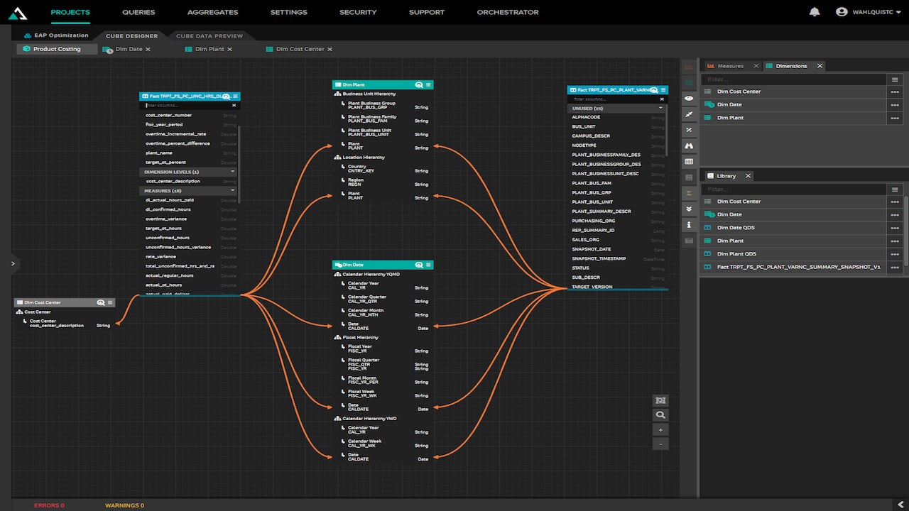Collapse the MEASURES (18) section
The image size is (909, 511).
coord(232,190)
